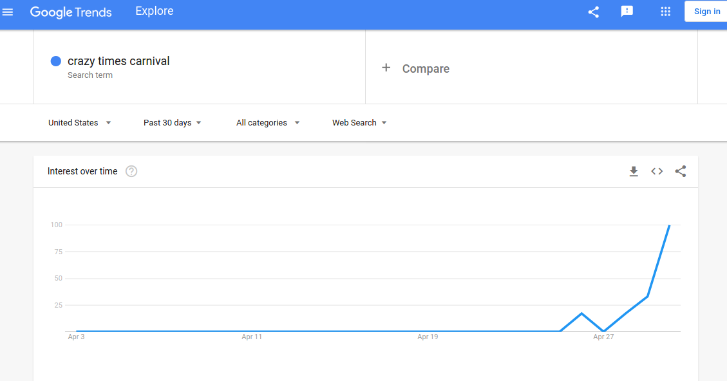The width and height of the screenshot is (727, 381).
Task: Click the Interest over time heading
Action: tap(82, 171)
